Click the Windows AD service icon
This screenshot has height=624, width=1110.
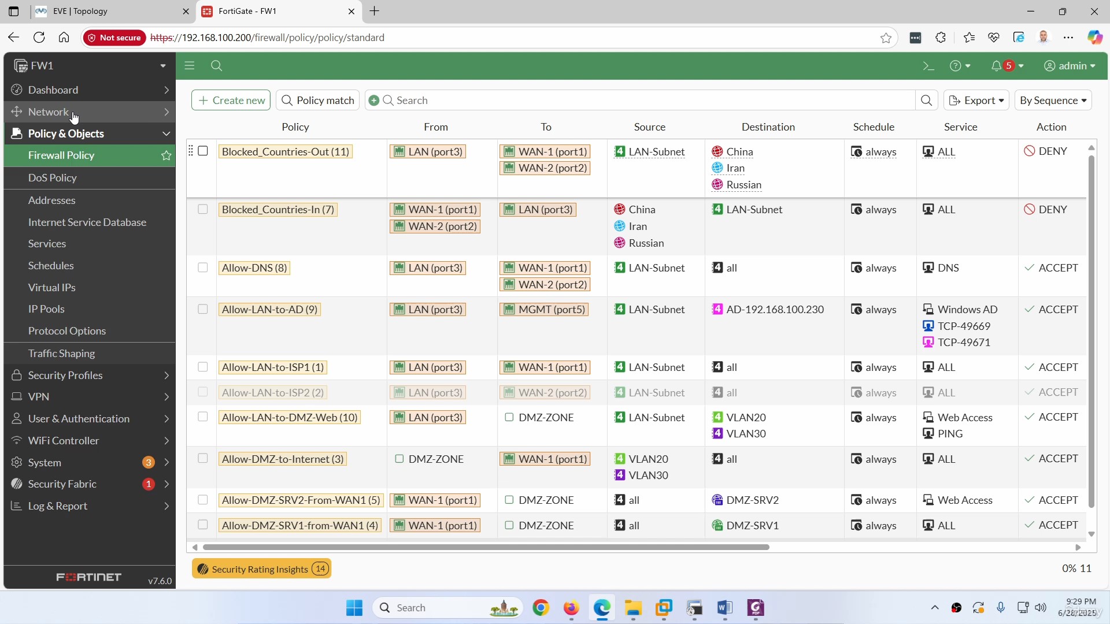[928, 309]
